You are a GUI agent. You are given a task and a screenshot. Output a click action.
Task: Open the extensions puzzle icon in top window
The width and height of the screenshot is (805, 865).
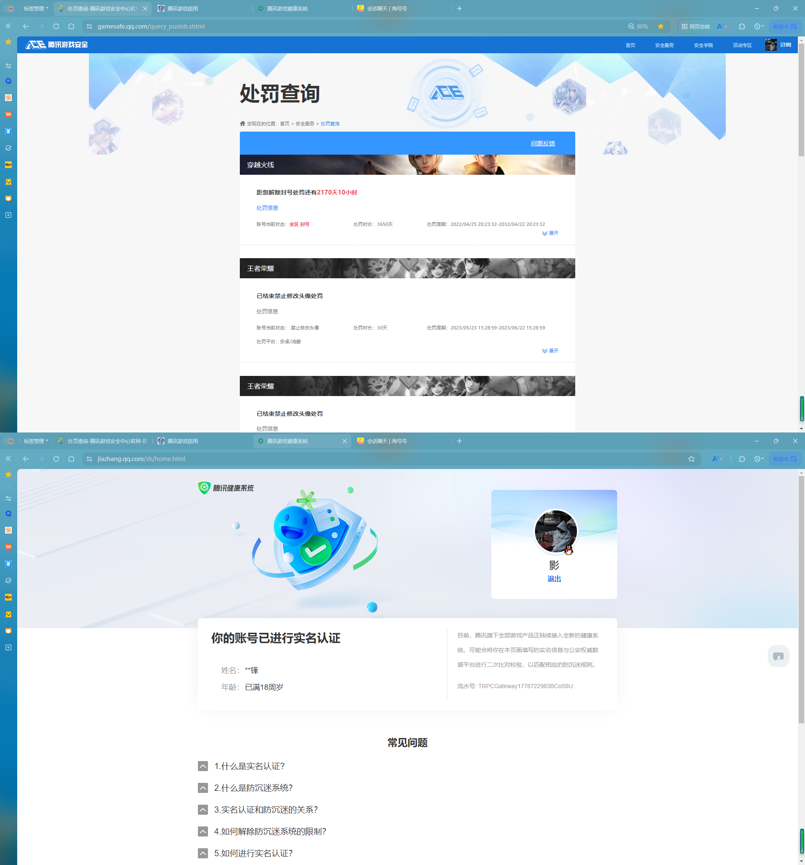point(742,26)
